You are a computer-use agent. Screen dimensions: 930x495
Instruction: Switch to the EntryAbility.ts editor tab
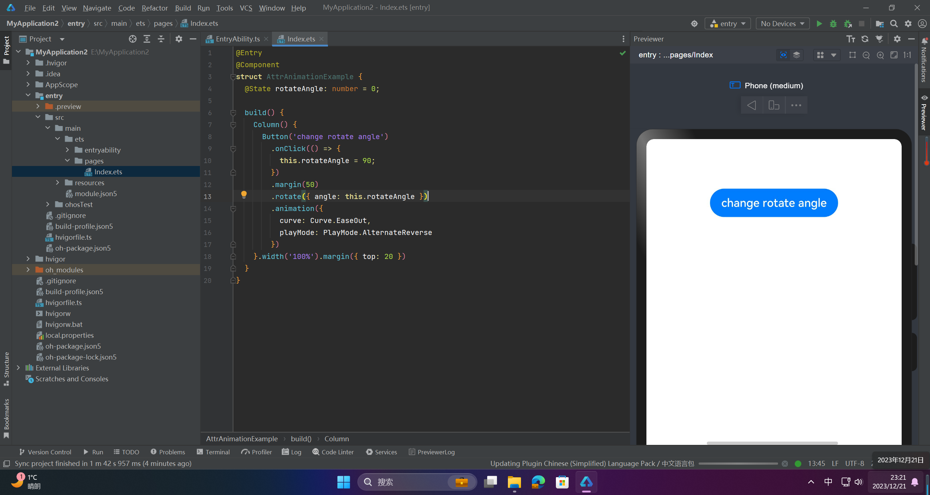(x=237, y=39)
